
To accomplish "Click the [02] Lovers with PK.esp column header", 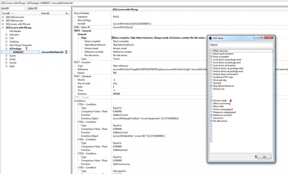I will (125, 9).
